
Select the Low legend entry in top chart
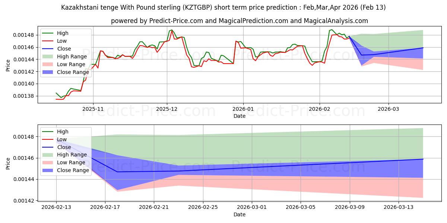[x=62, y=41]
